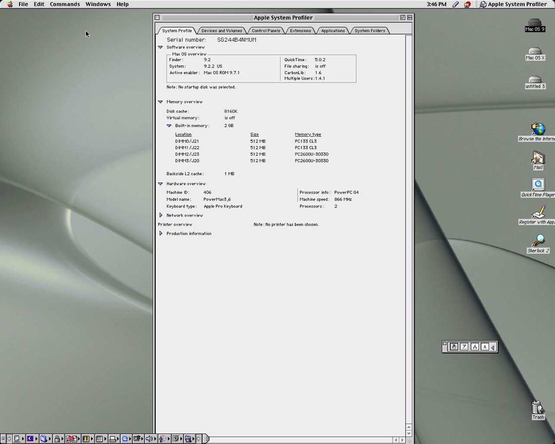
Task: Collapse the Memory overview section
Action: [160, 102]
